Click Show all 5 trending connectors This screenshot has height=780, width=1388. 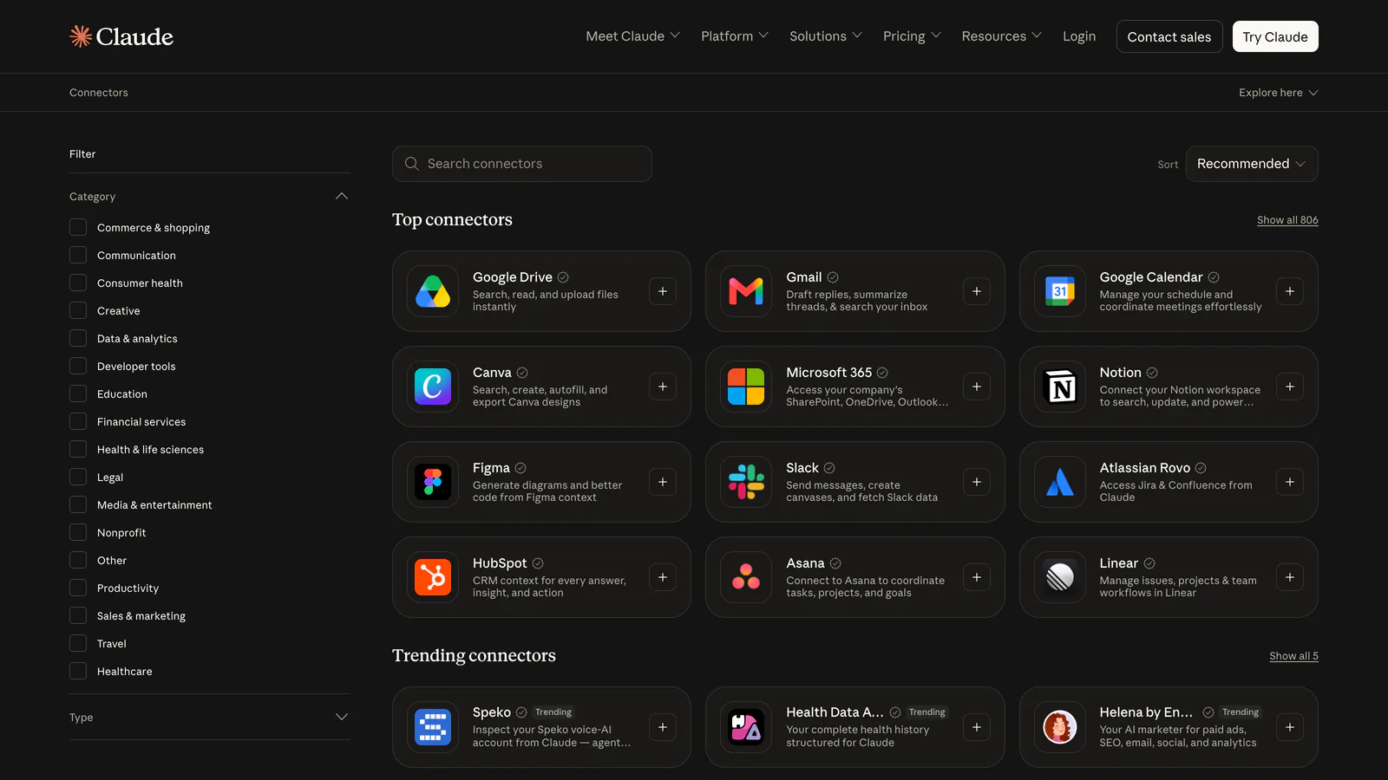1293,656
